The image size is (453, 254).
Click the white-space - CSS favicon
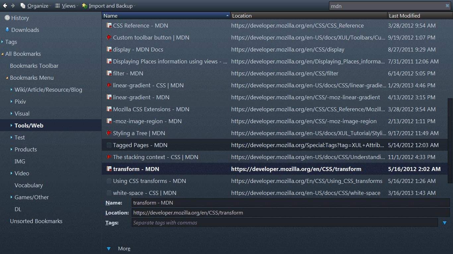click(109, 193)
